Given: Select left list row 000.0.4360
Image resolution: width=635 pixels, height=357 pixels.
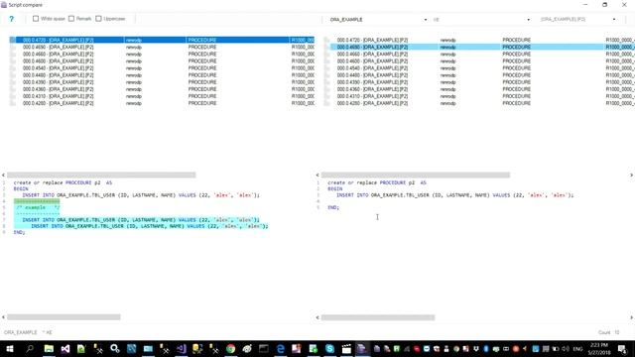Looking at the screenshot, I should (162, 89).
